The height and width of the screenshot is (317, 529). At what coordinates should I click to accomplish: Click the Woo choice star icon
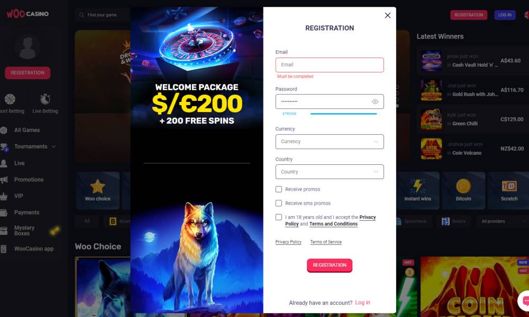coord(97,187)
